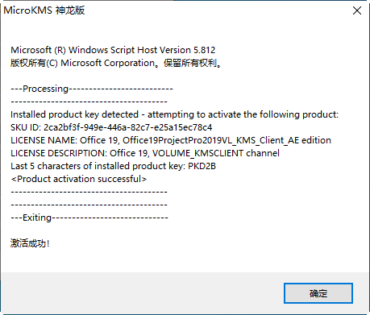Click the 激活成功! message

point(30,243)
